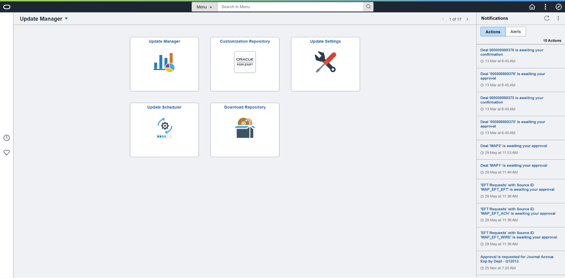
Task: Open the Customization Repository tile title
Action: [x=245, y=42]
